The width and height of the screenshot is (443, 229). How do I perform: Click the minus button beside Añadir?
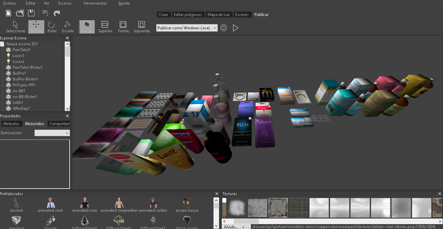coord(248,227)
